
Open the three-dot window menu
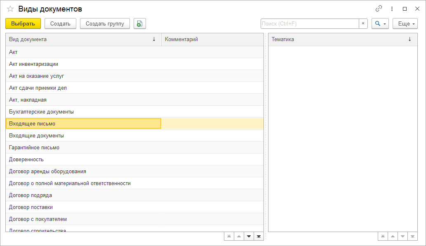coord(392,9)
